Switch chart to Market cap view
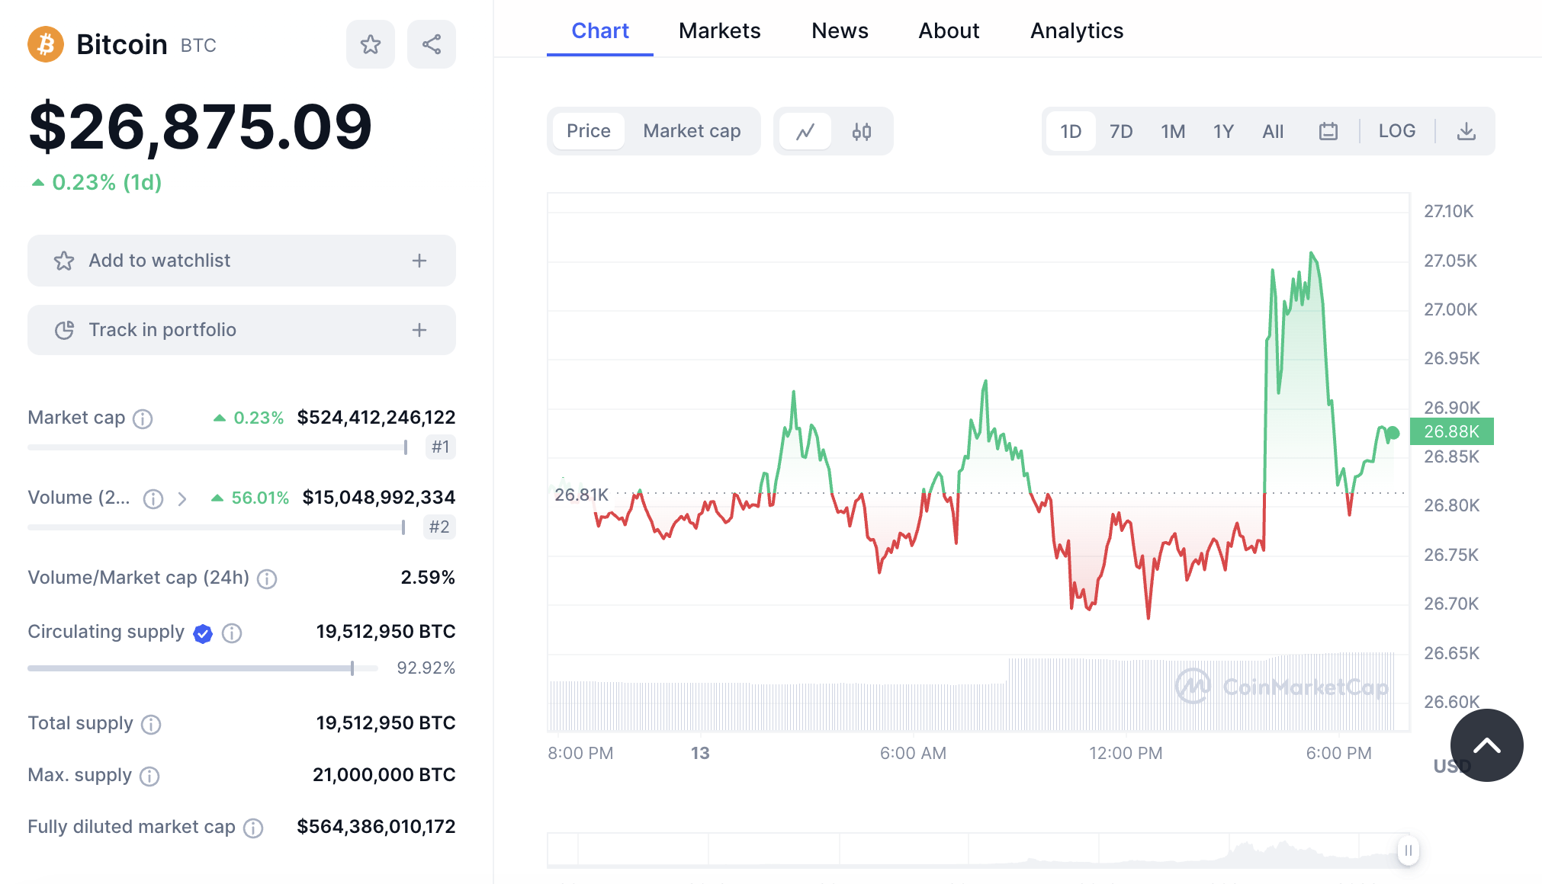Viewport: 1542px width, 884px height. tap(692, 131)
